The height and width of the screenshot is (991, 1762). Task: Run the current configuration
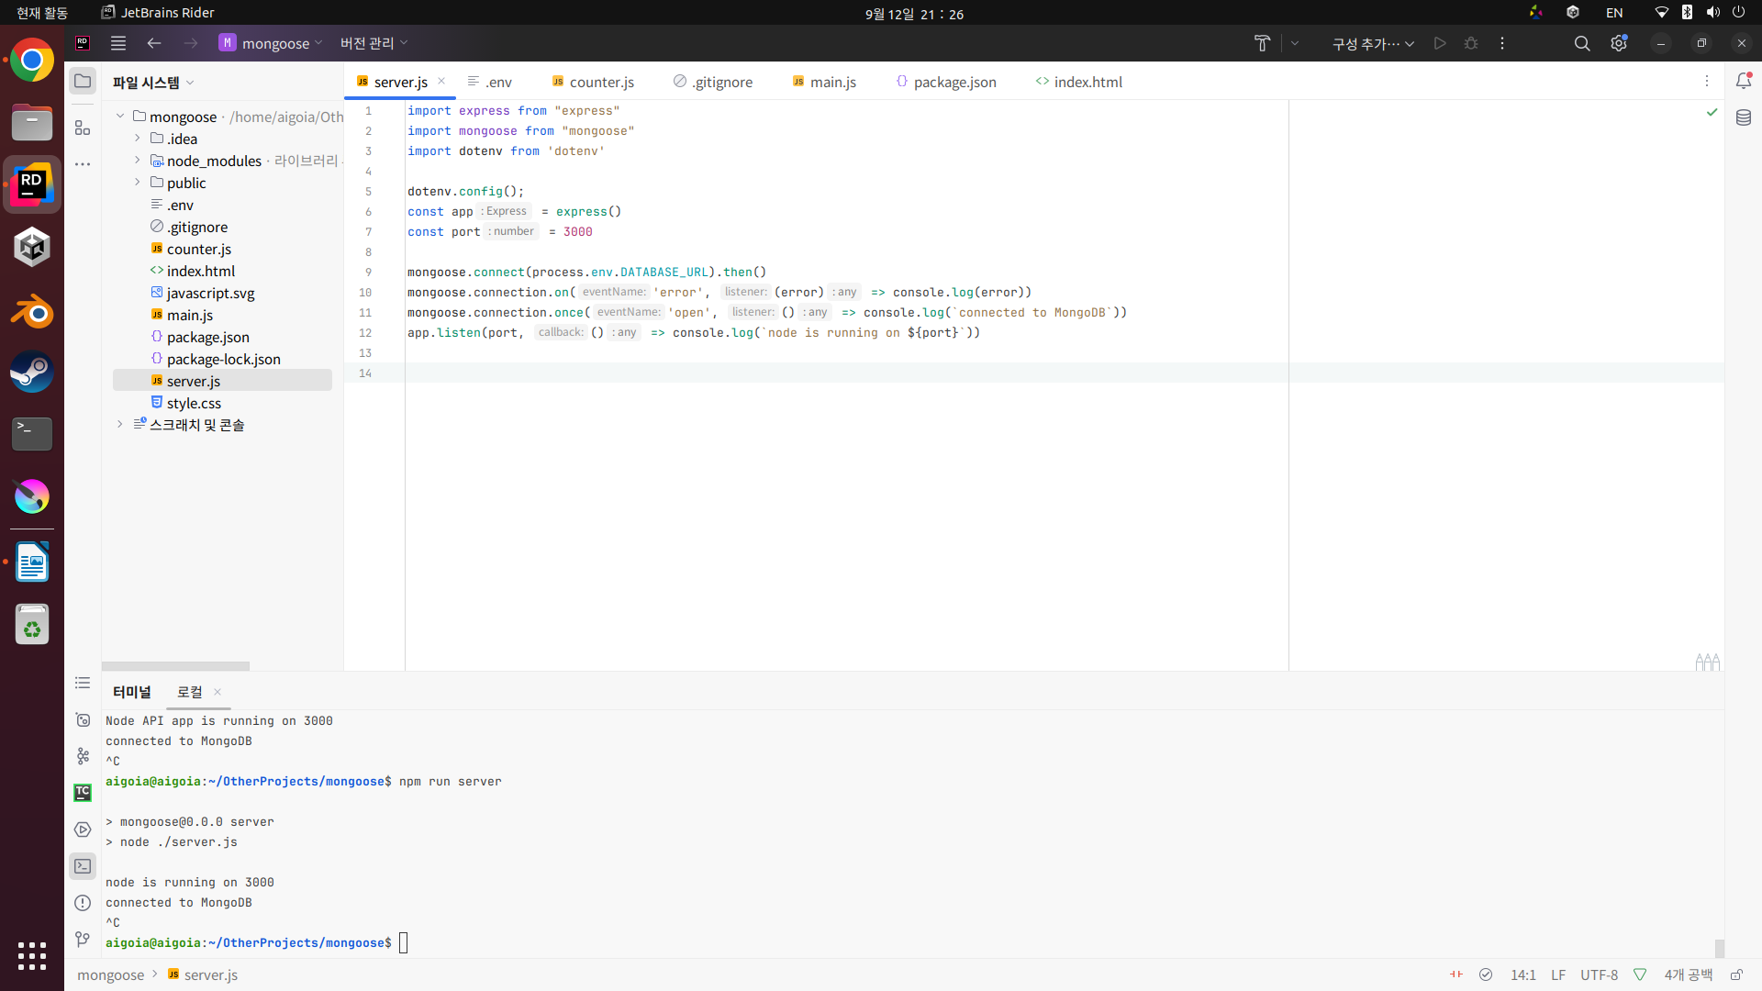point(1440,43)
